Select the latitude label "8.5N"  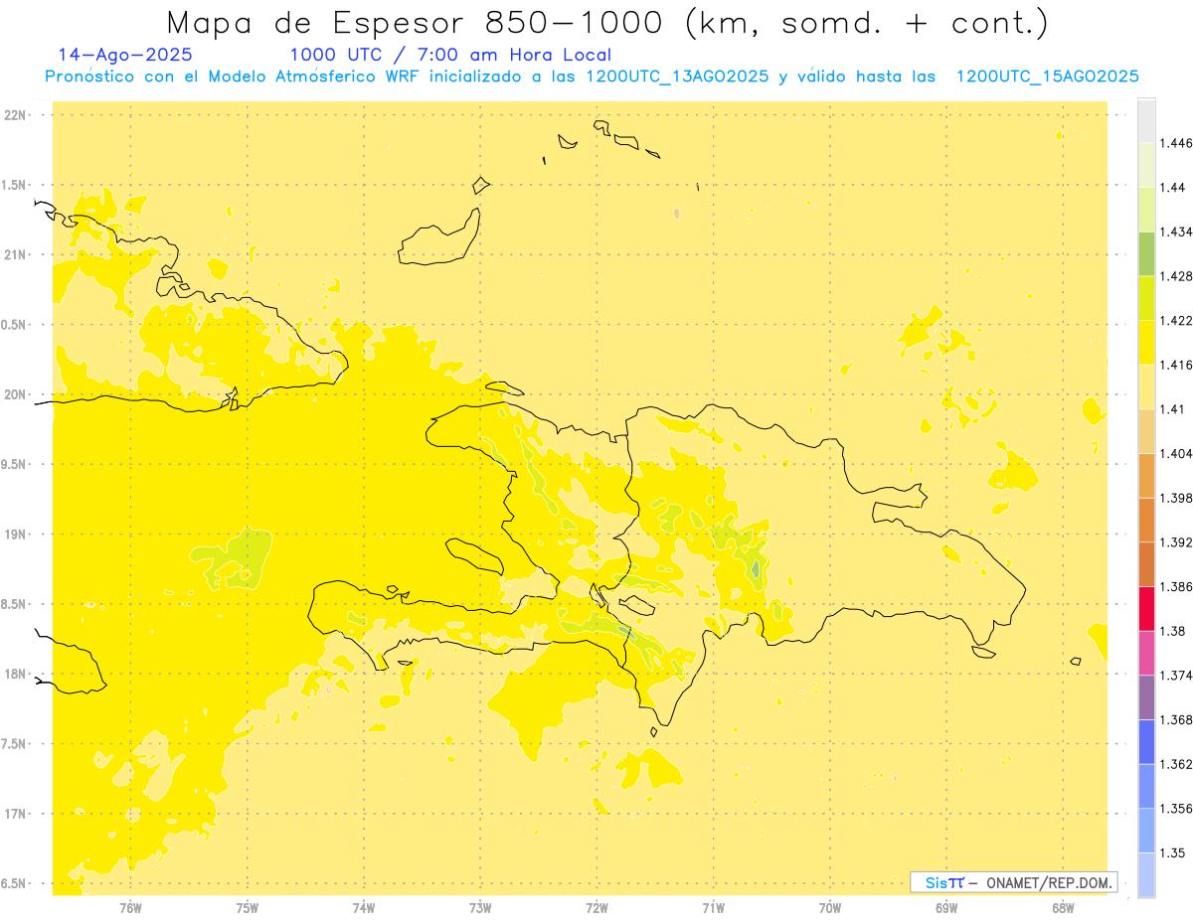(x=14, y=605)
